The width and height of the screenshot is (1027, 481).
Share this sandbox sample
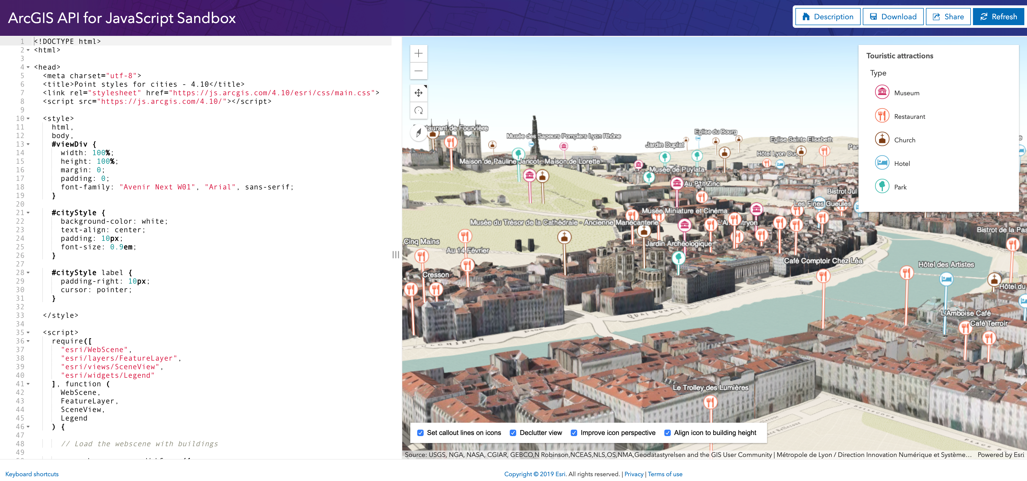coord(948,17)
